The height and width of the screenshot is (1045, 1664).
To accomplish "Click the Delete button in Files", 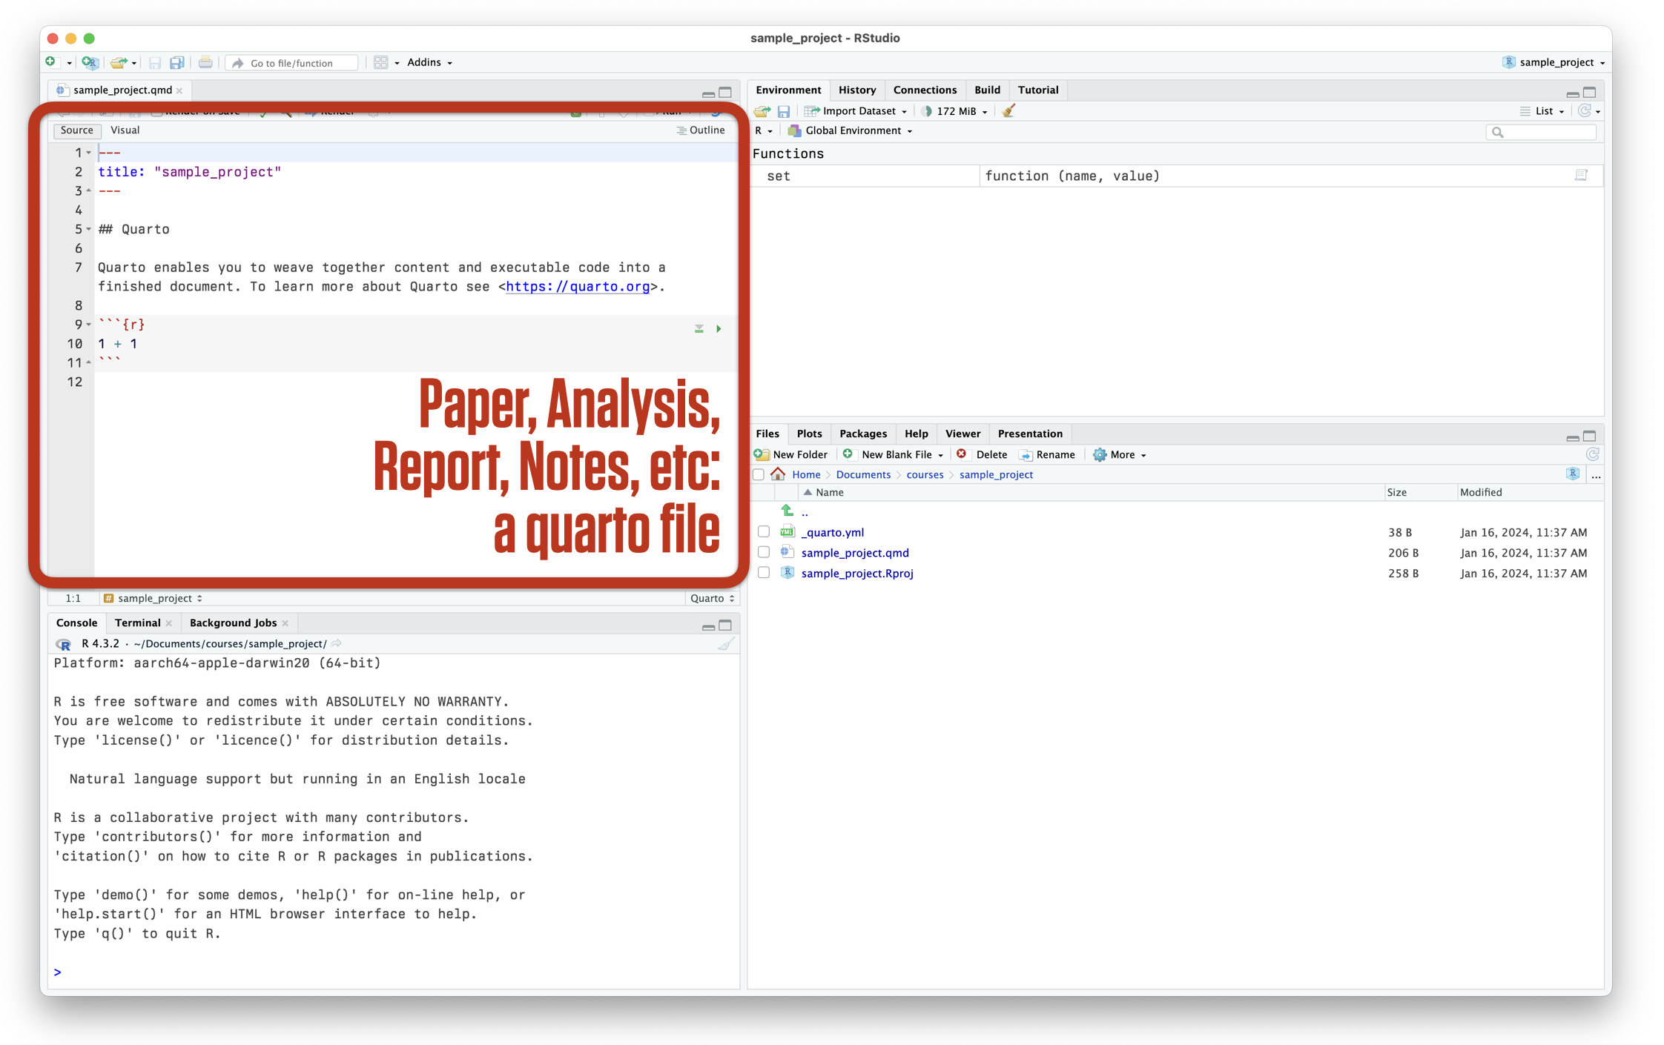I will point(982,454).
